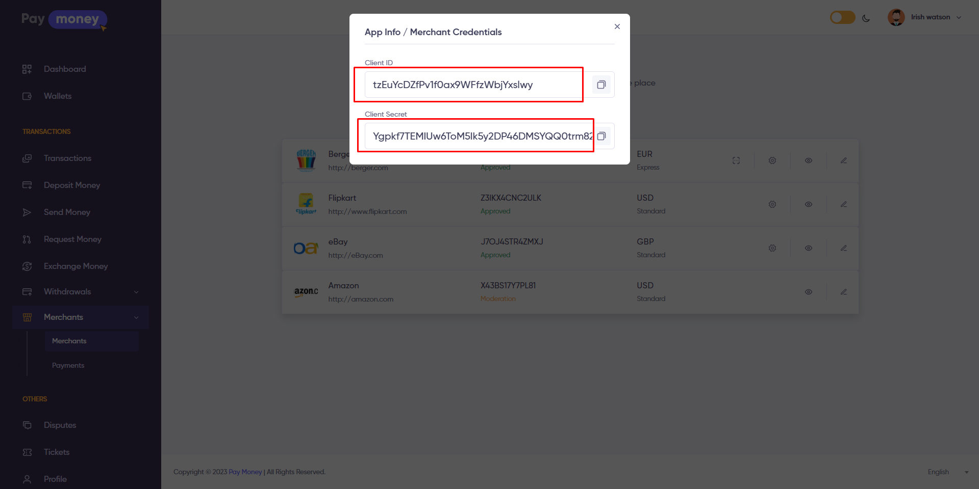The image size is (979, 489).
Task: Click the QR code icon for Berger merchant
Action: coord(736,160)
